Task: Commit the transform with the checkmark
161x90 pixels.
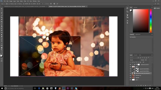Action: point(57,4)
